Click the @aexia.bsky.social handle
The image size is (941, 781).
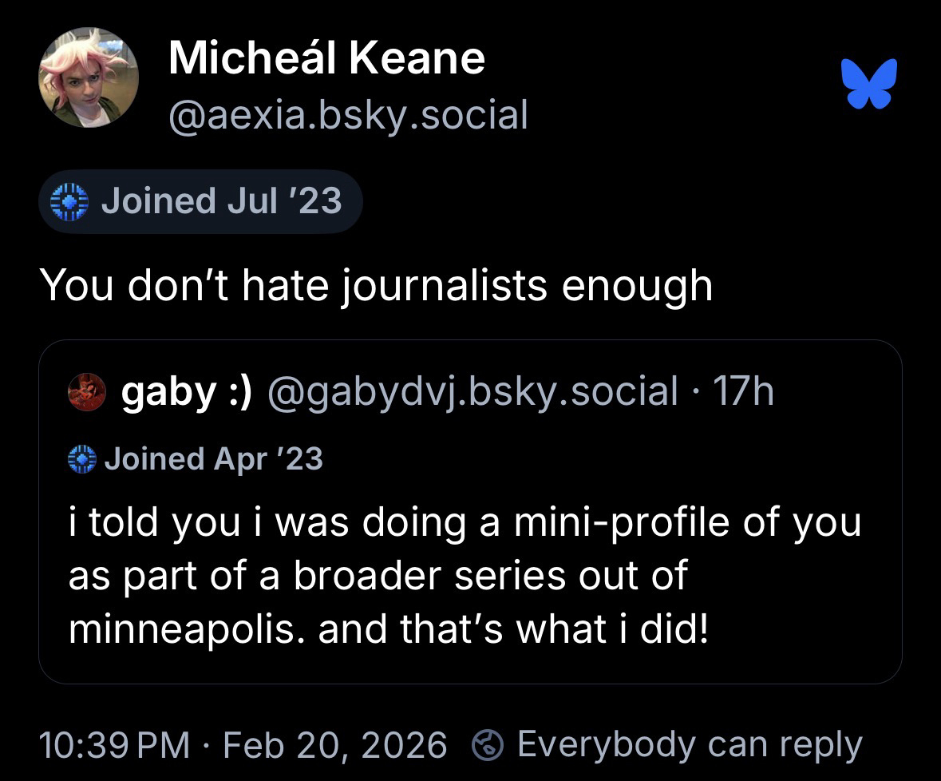[x=348, y=115]
